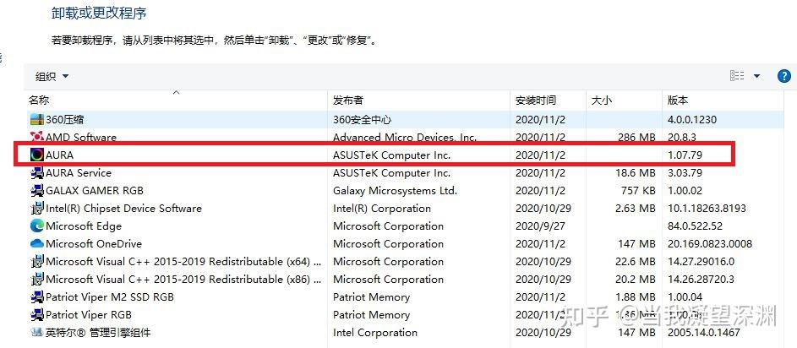The image size is (797, 348).
Task: Click the Patriot Viper M2 SSD RGB icon
Action: (36, 297)
